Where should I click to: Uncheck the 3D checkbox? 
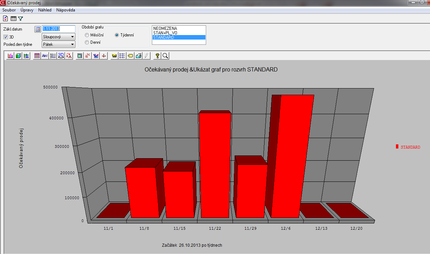(x=6, y=37)
